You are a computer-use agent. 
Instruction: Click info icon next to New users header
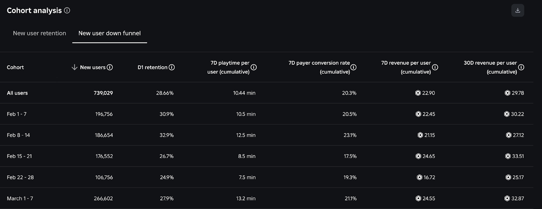[110, 67]
